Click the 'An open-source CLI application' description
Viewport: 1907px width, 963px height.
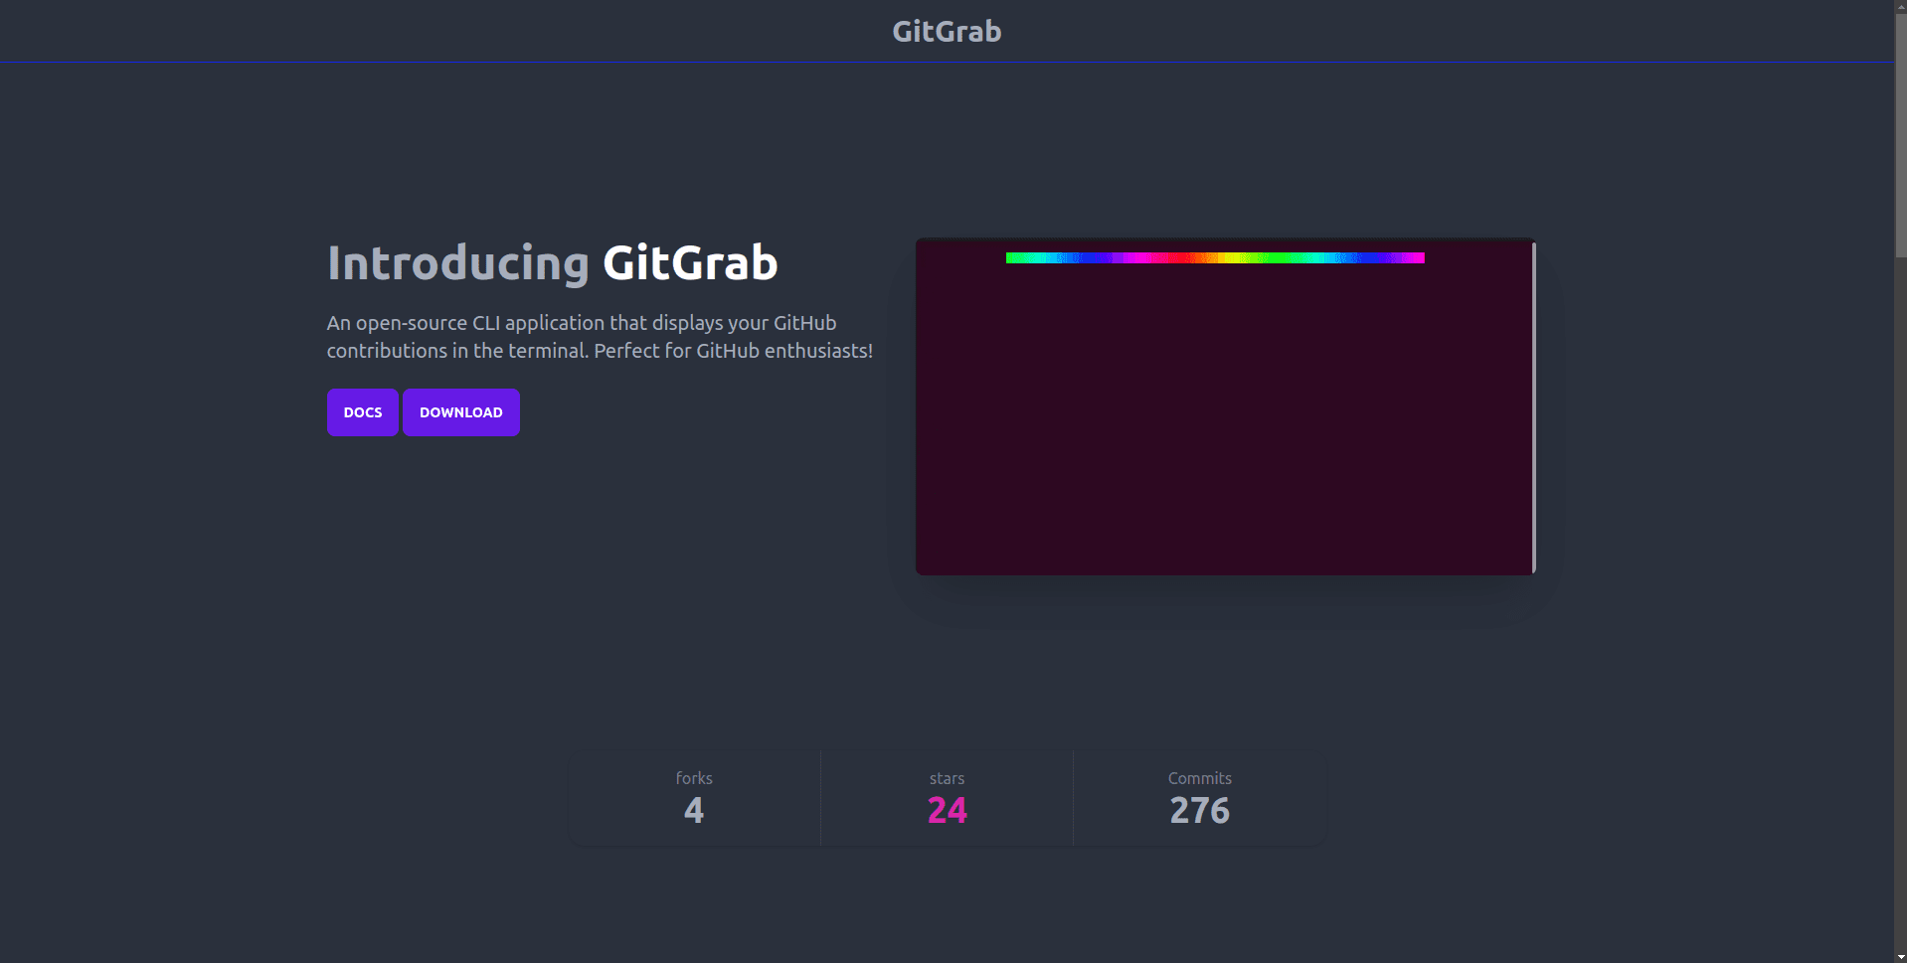pyautogui.click(x=600, y=337)
